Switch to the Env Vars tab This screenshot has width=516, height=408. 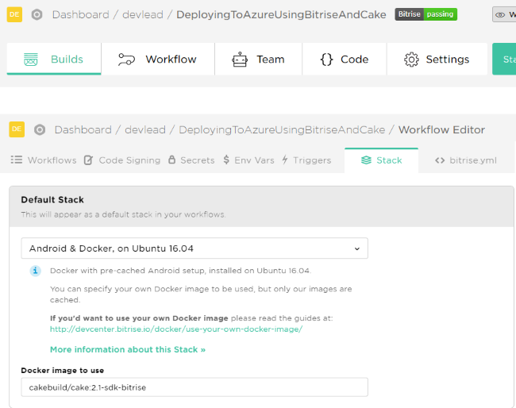248,160
